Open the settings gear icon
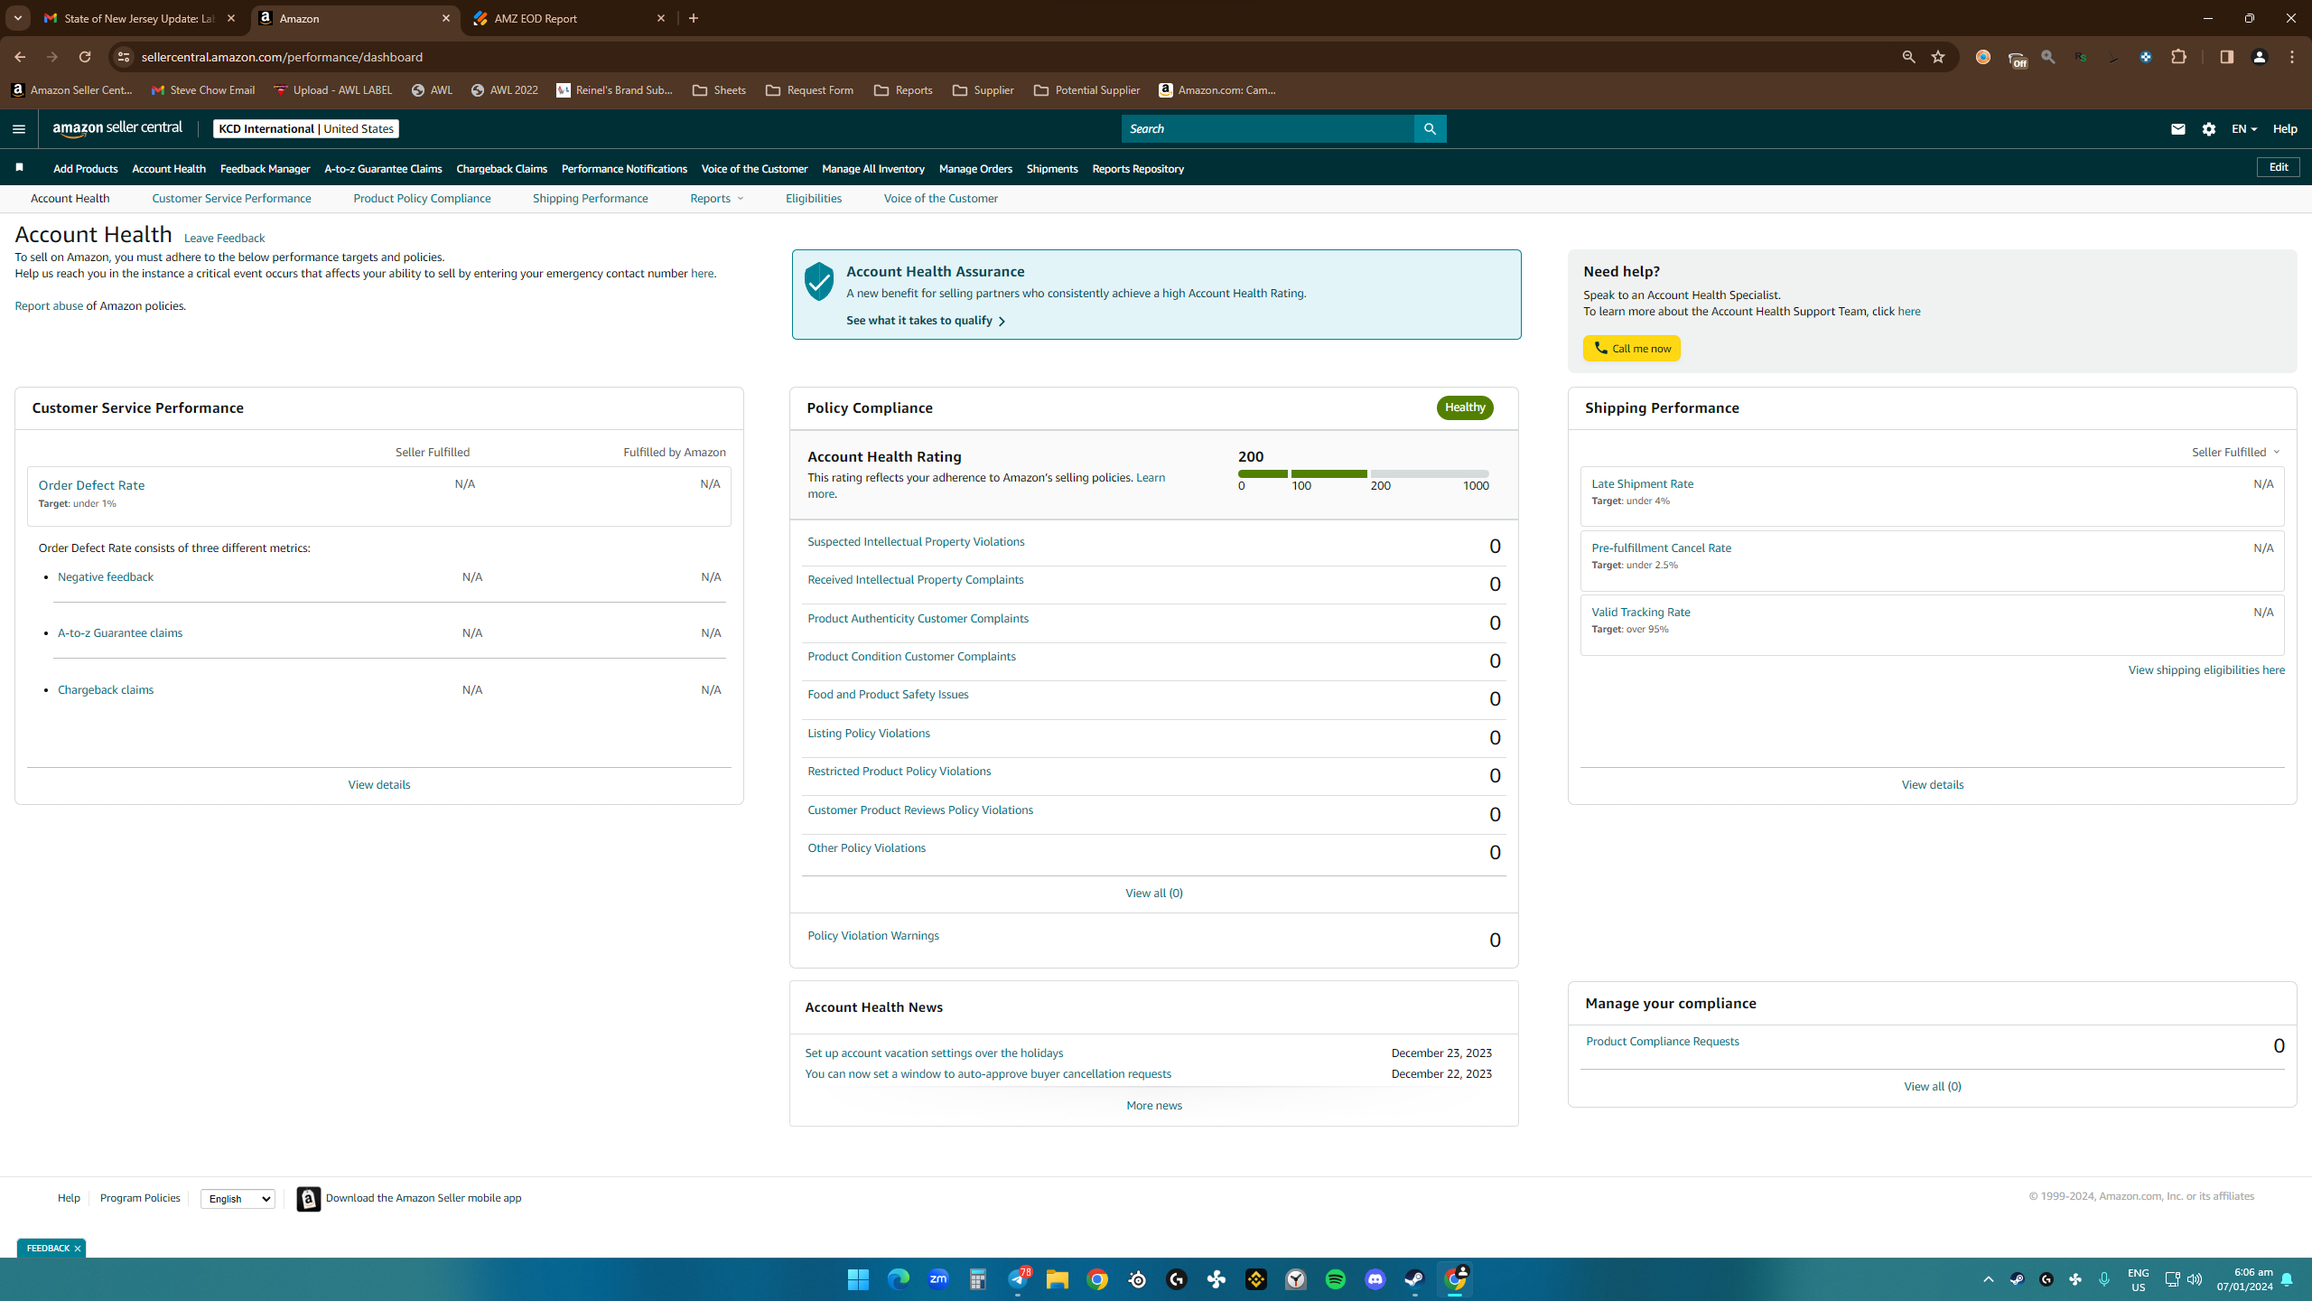The image size is (2312, 1301). [x=2209, y=129]
